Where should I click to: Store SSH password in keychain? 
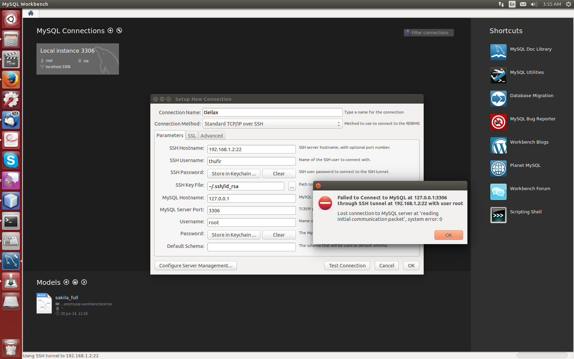click(234, 174)
